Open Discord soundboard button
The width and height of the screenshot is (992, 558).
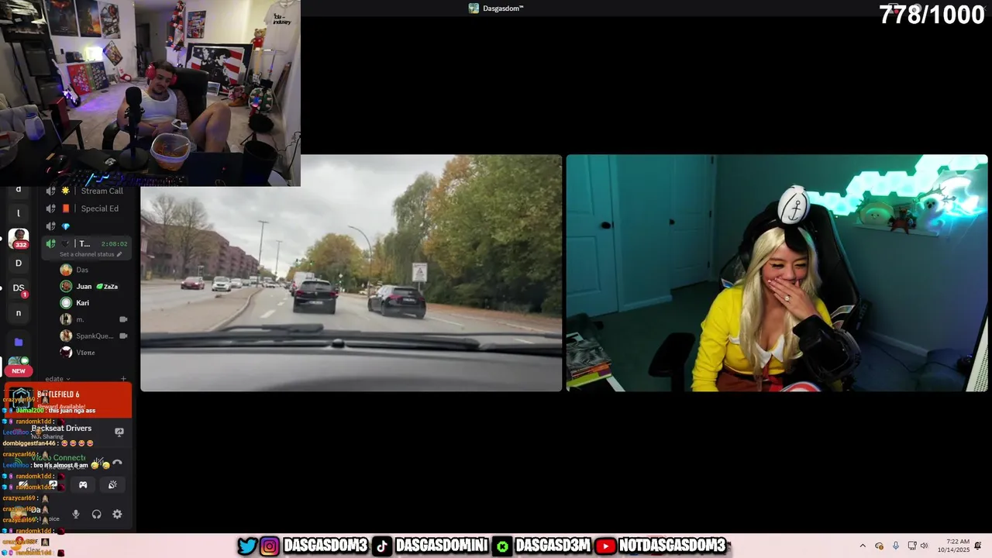pyautogui.click(x=112, y=485)
